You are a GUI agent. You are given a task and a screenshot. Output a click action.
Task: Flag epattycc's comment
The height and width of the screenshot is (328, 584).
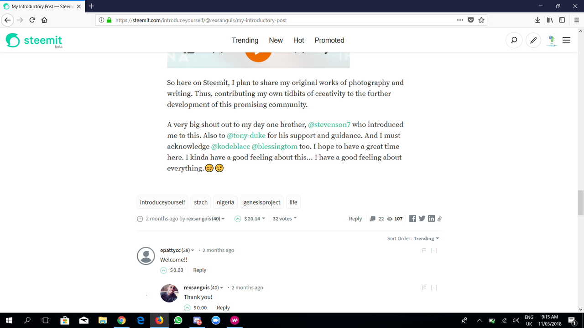[x=424, y=250]
